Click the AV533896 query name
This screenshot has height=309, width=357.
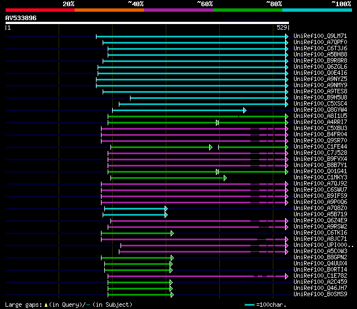click(21, 18)
